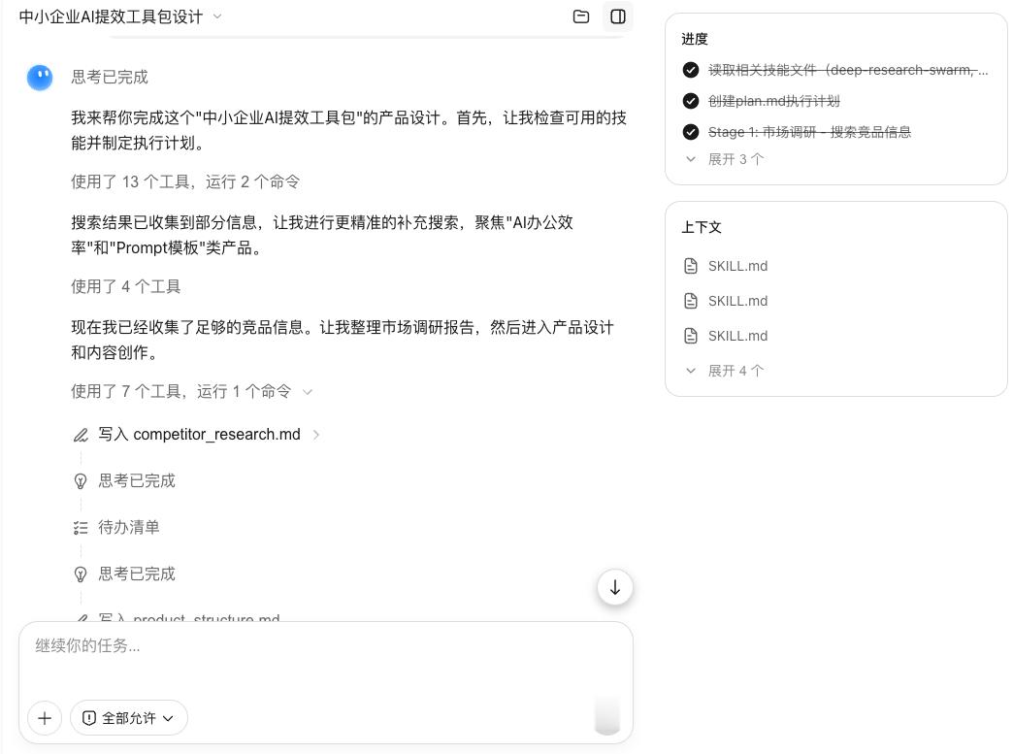Click file icon of third SKILL.md

(x=691, y=336)
